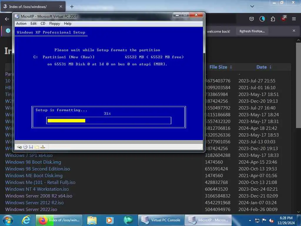Open the Firefox hamburger application menu

[x=294, y=19]
